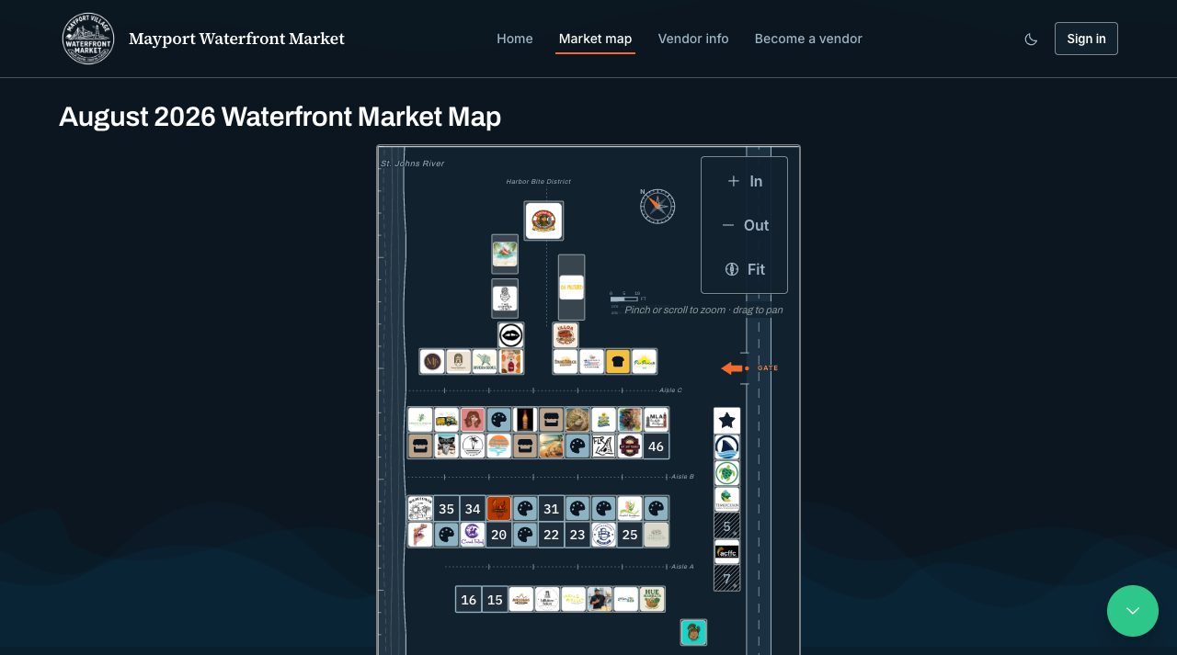Select booth 20
Viewport: 1177px width, 655px height.
tap(498, 535)
